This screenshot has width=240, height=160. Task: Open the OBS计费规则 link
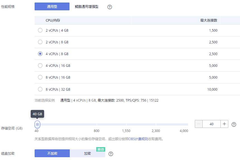tap(138, 139)
